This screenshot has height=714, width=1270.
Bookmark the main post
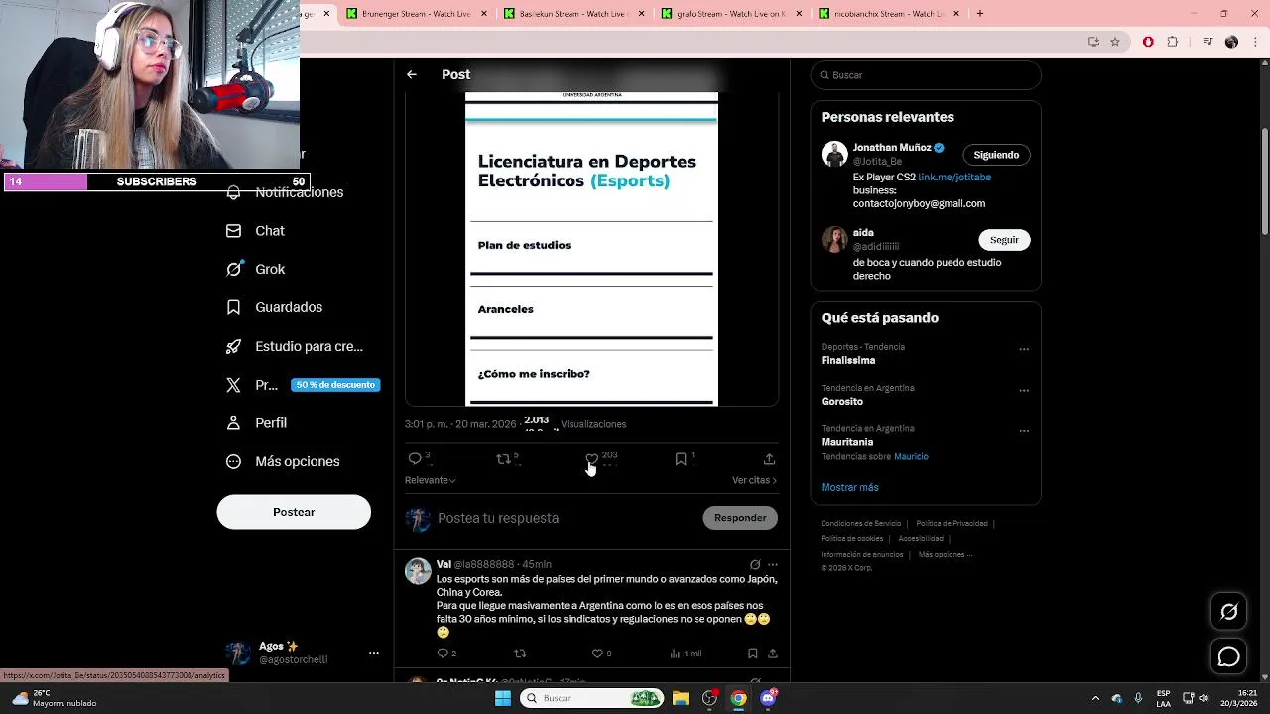coord(681,458)
